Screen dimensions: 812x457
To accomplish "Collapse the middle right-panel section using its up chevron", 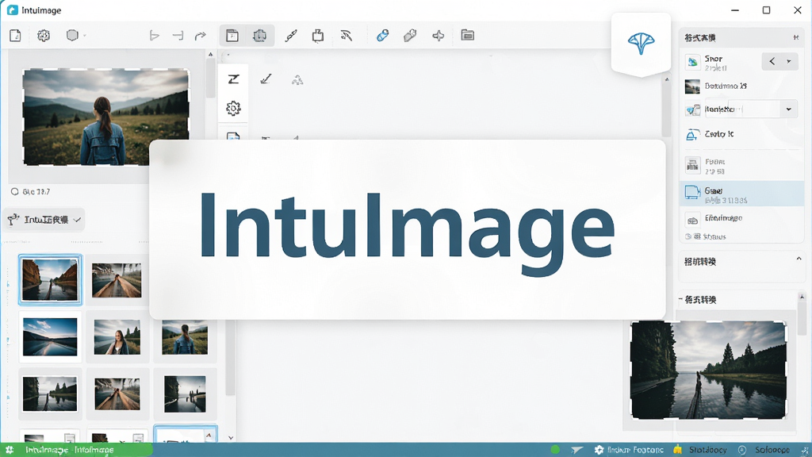I will 799,259.
